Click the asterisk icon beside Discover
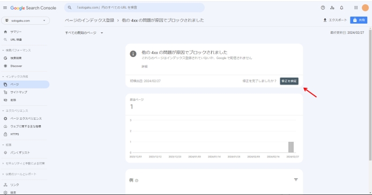This screenshot has width=372, height=195. point(5,66)
